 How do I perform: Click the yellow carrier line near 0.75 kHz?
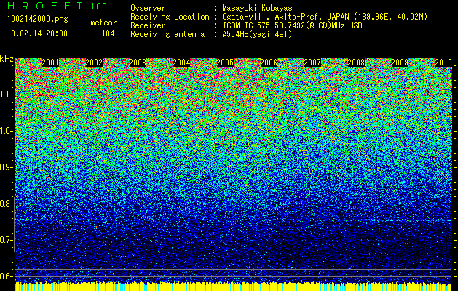tap(233, 220)
